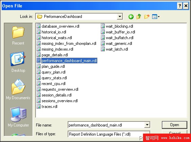Expand the File name dropdown arrow

point(147,125)
